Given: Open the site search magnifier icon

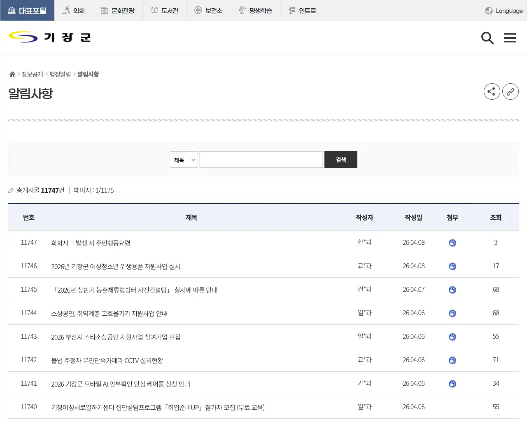Looking at the screenshot, I should [x=487, y=38].
